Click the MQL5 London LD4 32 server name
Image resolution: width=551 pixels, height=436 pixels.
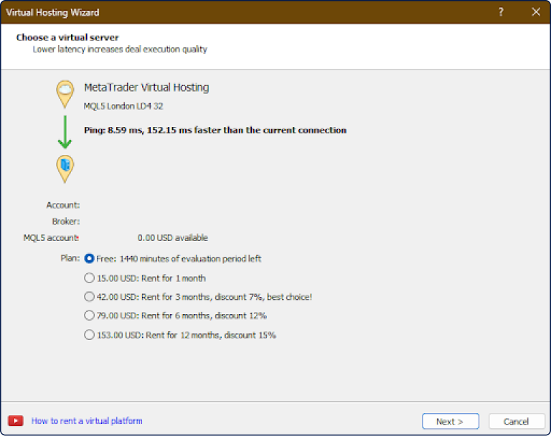tap(123, 106)
